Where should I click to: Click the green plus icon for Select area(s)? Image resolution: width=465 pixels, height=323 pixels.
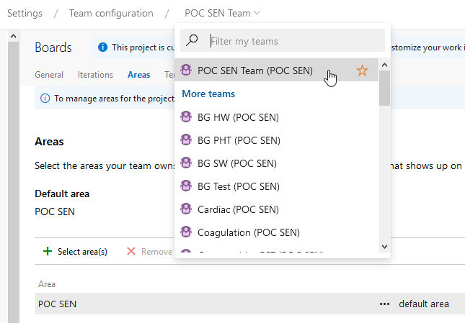pos(48,251)
